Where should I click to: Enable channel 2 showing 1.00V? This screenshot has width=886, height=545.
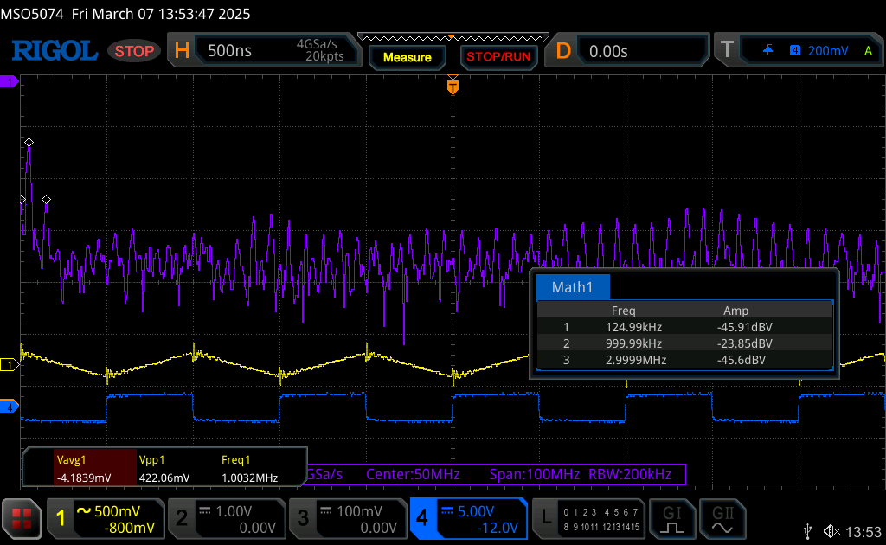click(x=225, y=519)
